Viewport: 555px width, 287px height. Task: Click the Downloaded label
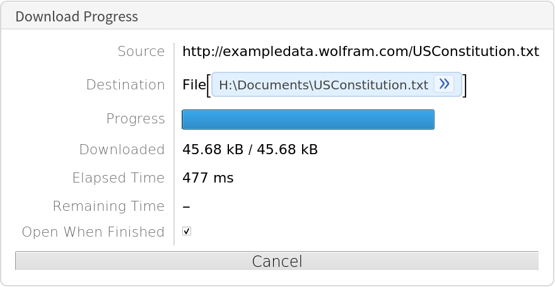click(x=122, y=150)
